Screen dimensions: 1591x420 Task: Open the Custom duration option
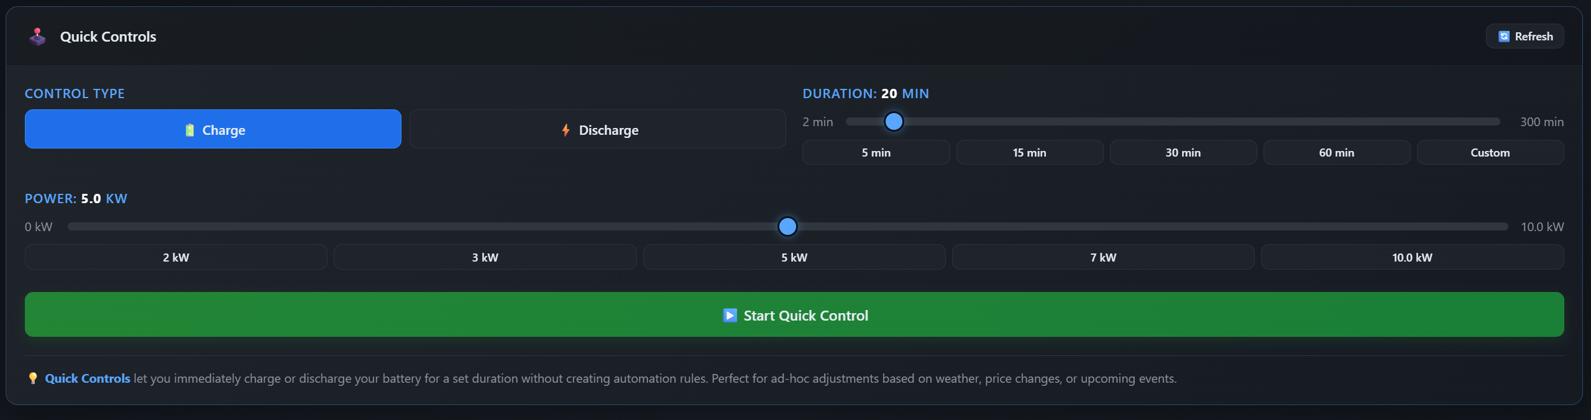click(x=1490, y=152)
